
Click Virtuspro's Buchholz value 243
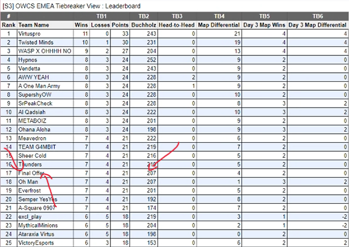(x=151, y=34)
